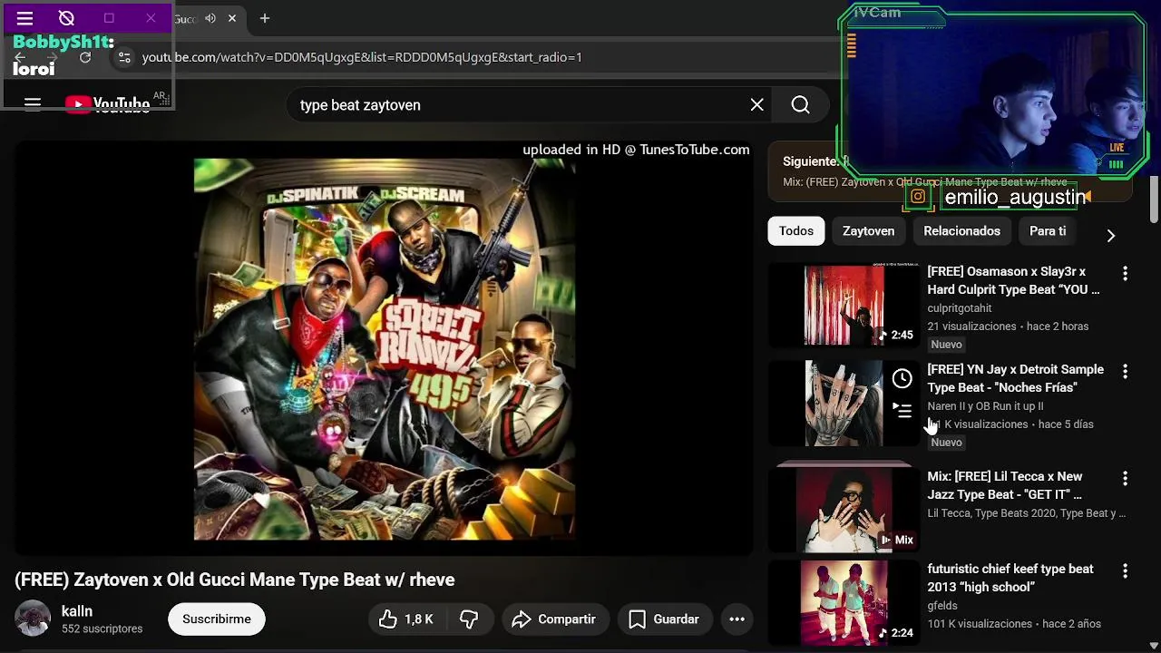Select the Todos filter chip
This screenshot has width=1161, height=653.
796,231
